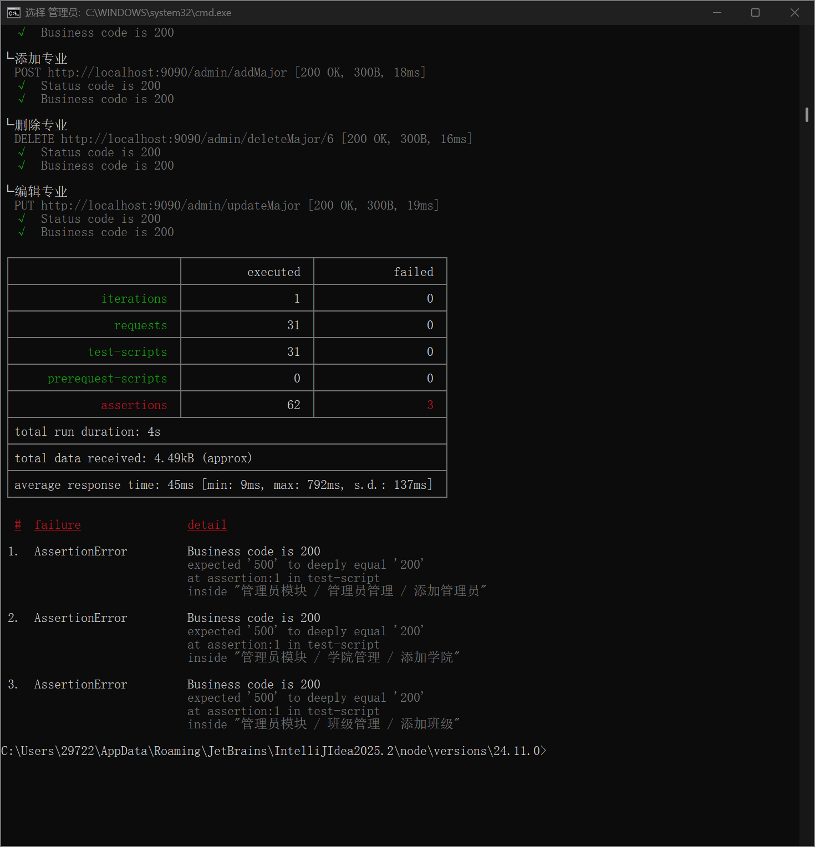
Task: Click the red 'assertions' row label
Action: click(134, 405)
